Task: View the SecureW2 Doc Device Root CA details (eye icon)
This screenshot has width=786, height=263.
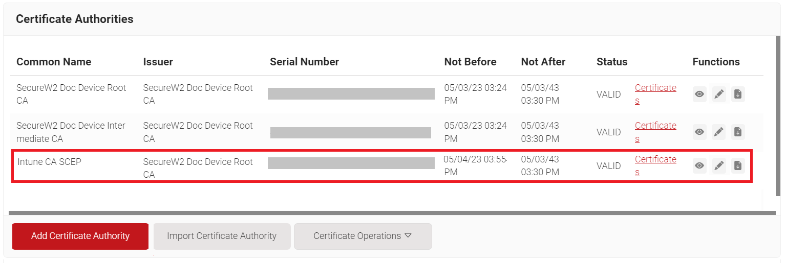Action: (x=699, y=94)
